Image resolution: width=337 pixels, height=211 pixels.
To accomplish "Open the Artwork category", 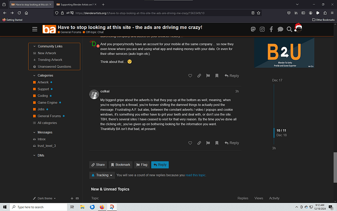I will [x=43, y=82].
